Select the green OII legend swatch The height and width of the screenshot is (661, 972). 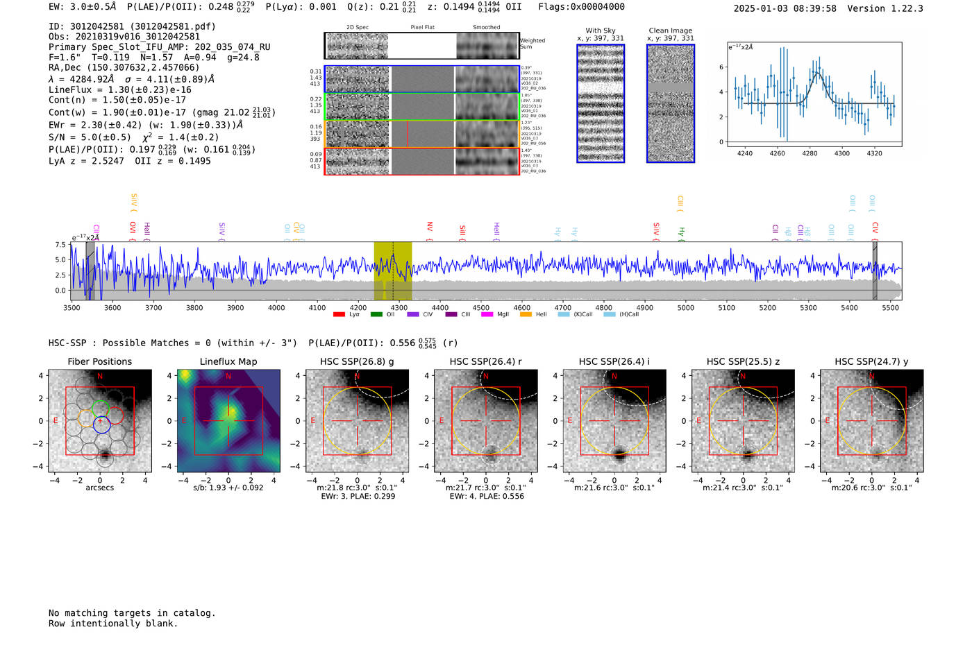pyautogui.click(x=376, y=315)
